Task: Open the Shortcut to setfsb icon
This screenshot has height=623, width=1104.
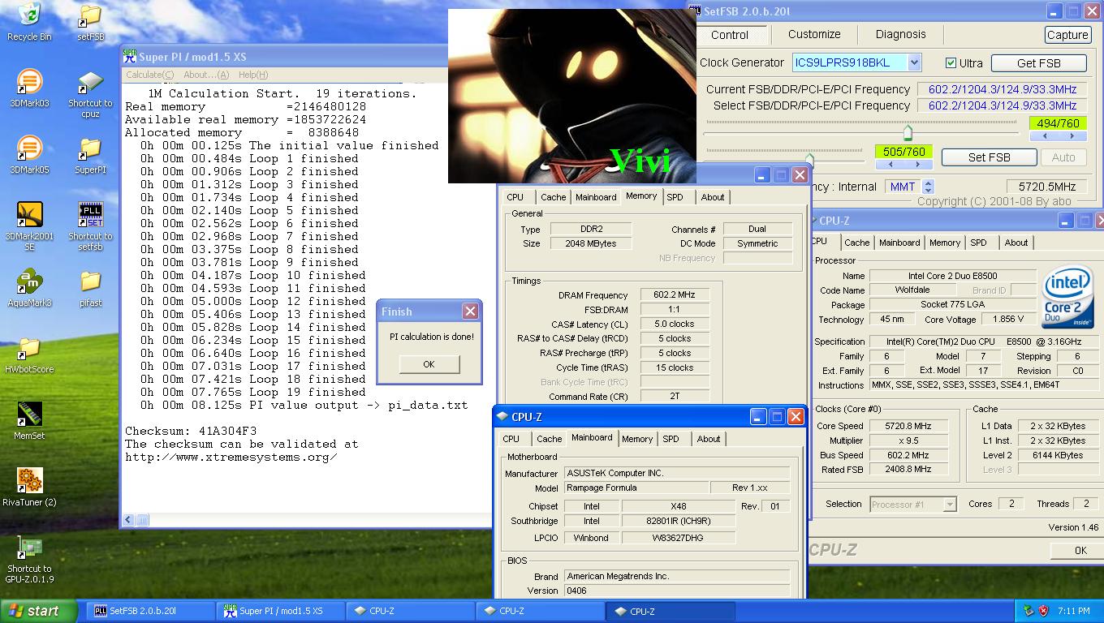Action: 90,215
